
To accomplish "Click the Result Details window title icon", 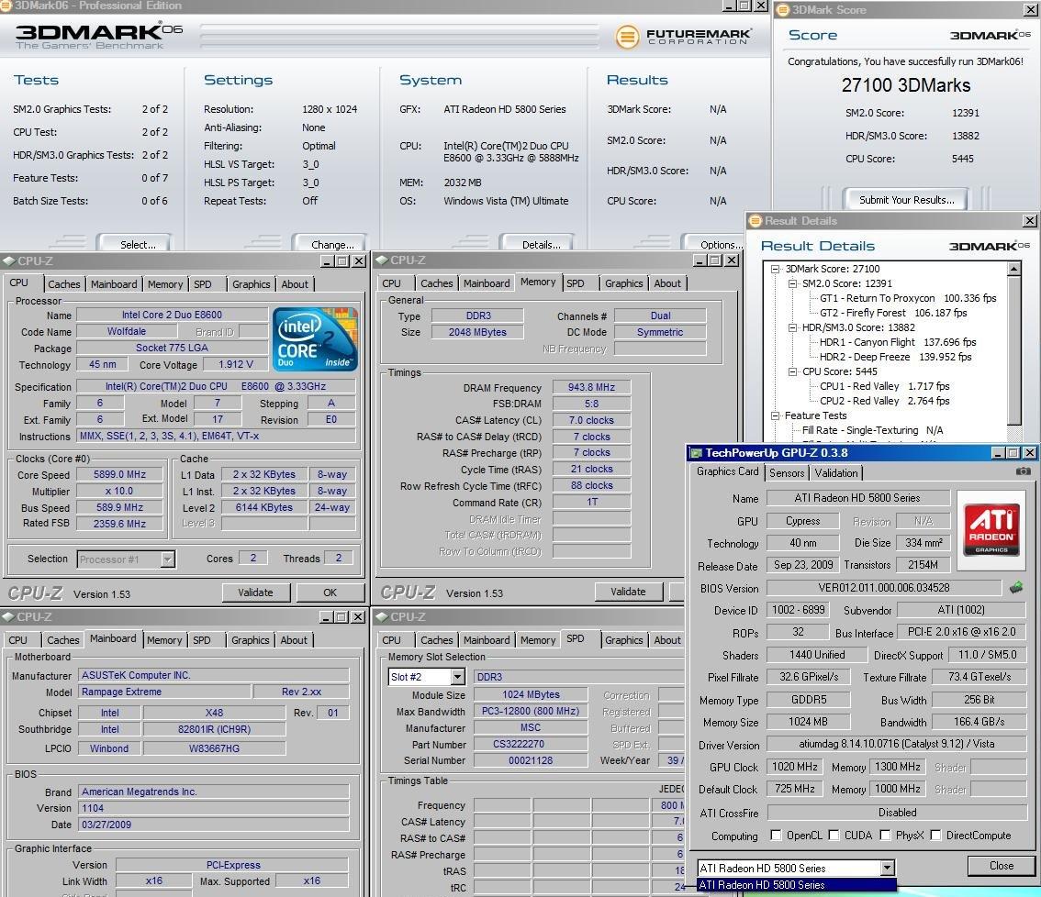I will (756, 221).
